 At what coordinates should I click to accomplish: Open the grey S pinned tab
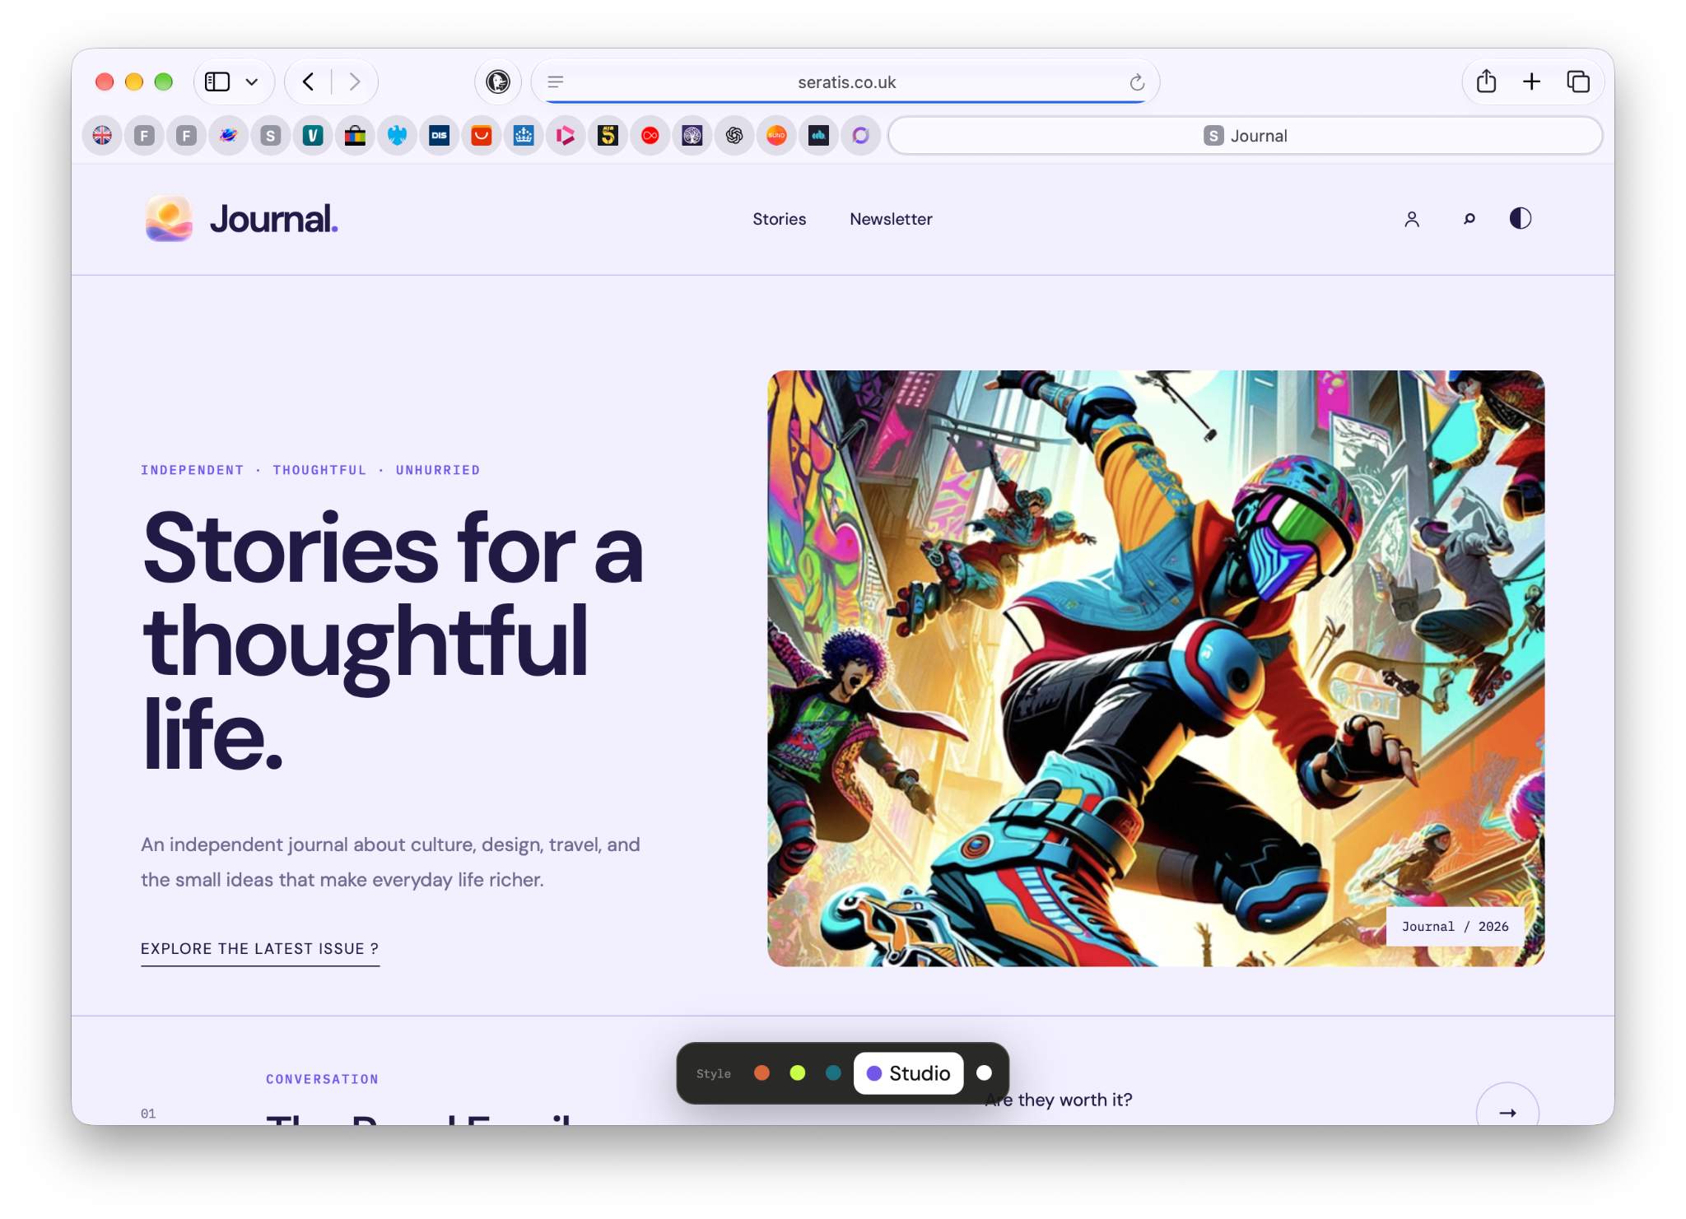point(271,136)
